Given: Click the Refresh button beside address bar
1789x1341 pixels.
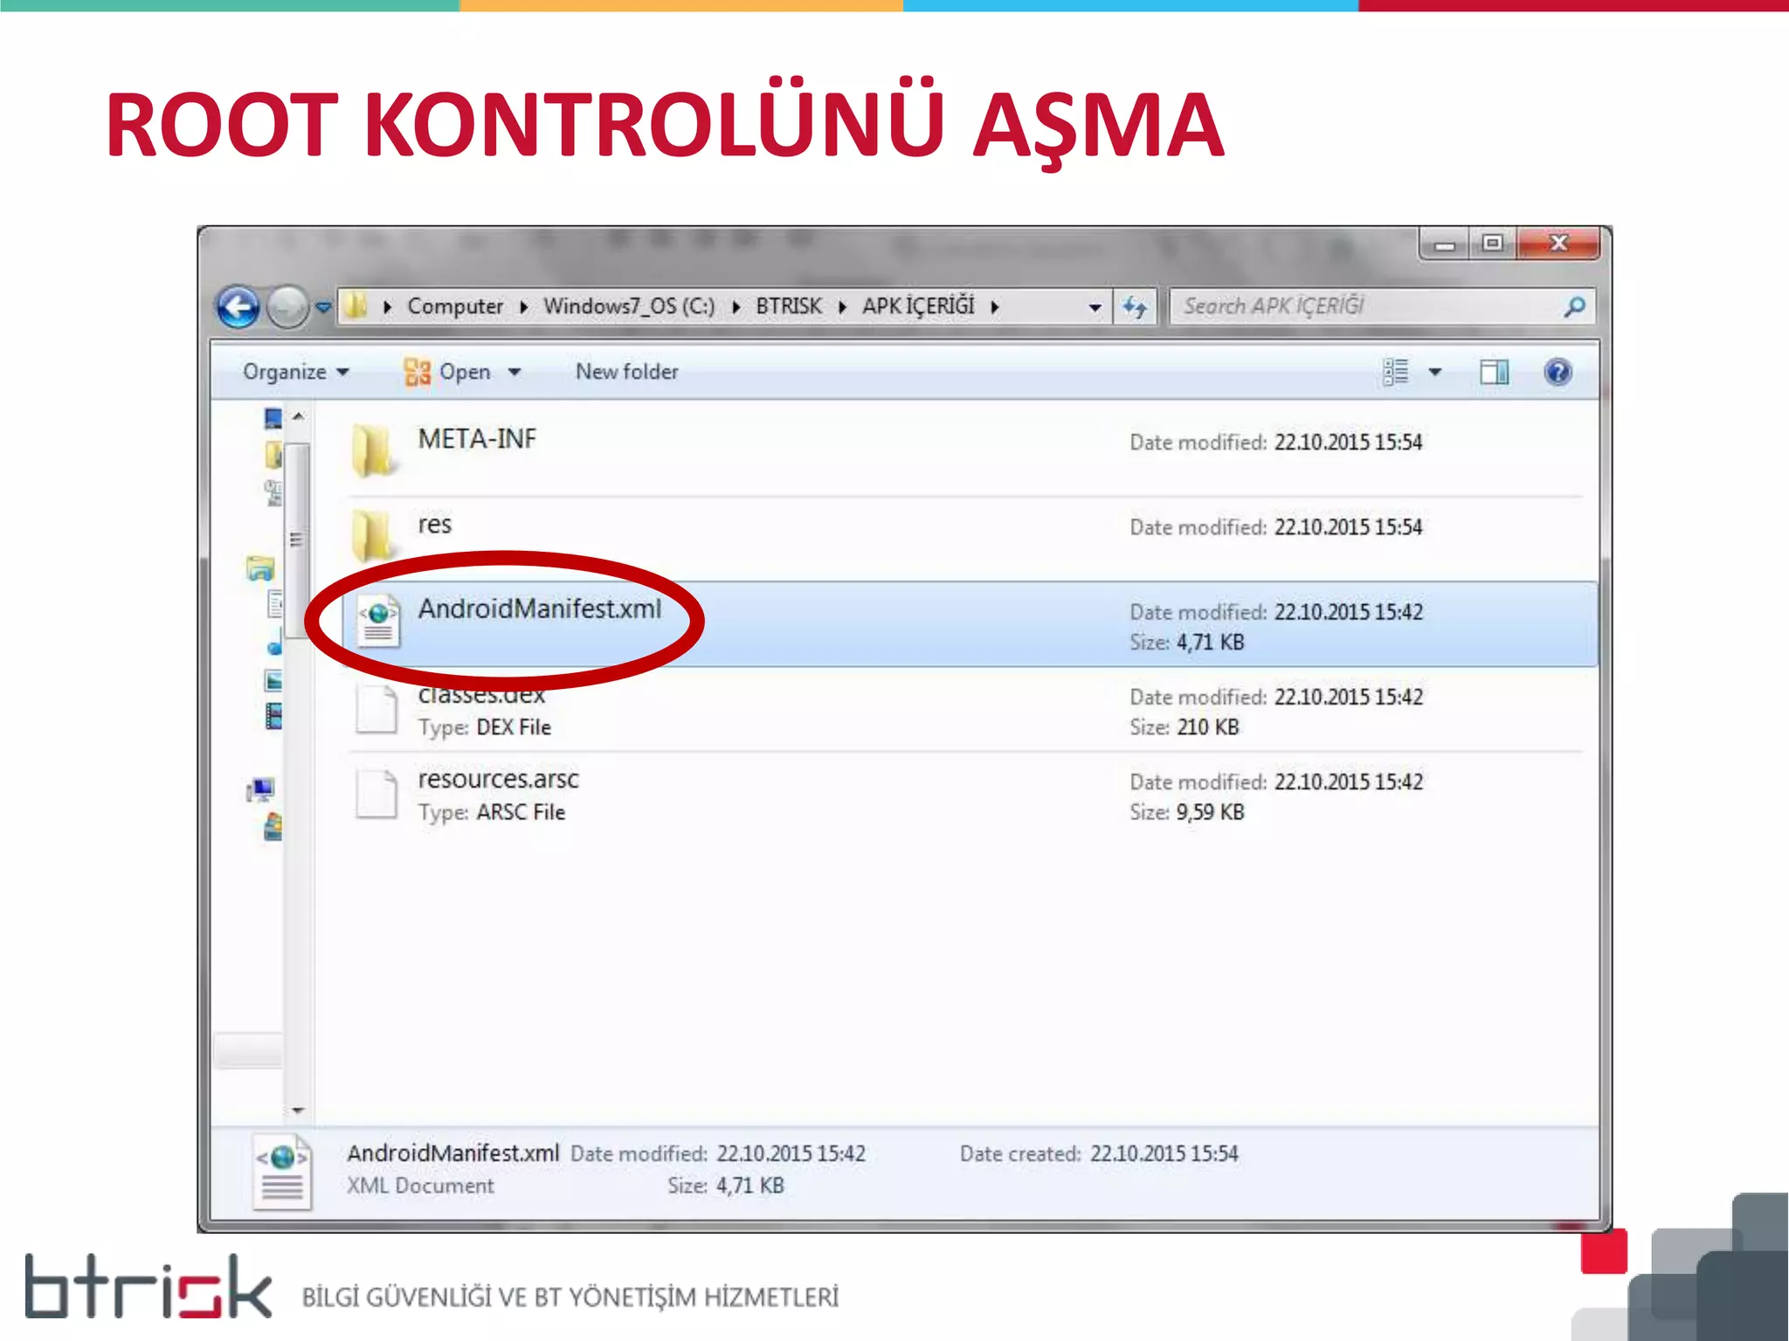Looking at the screenshot, I should (1135, 307).
